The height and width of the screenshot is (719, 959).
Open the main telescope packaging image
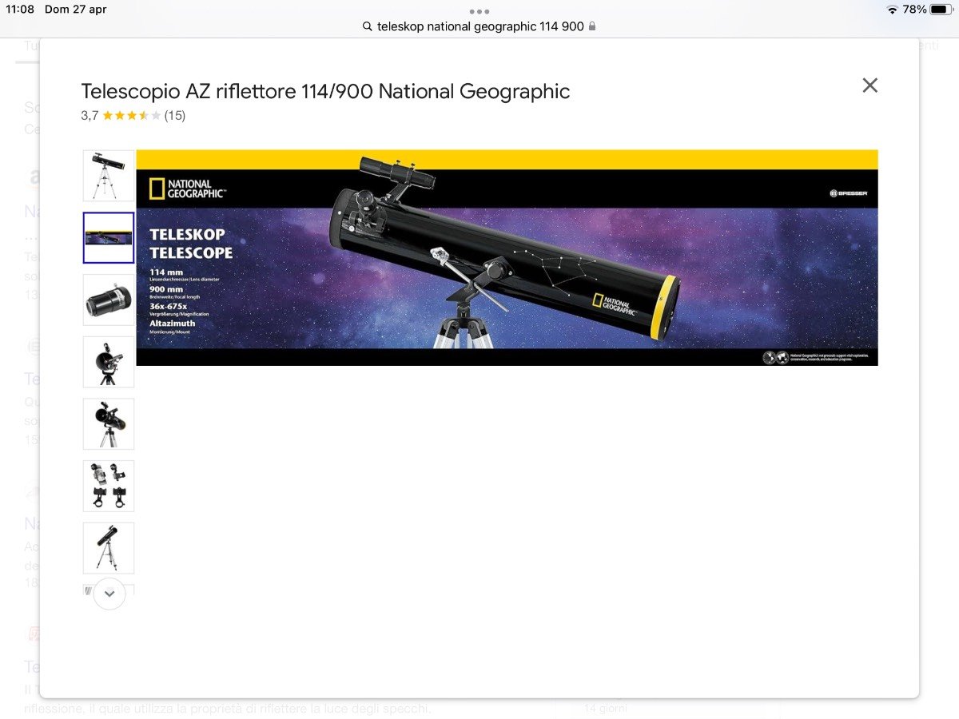pyautogui.click(x=507, y=257)
